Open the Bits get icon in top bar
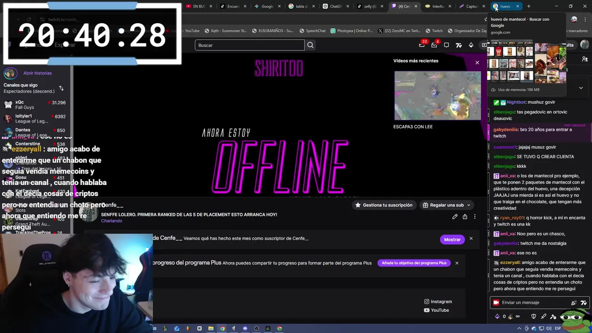Image resolution: width=592 pixels, height=333 pixels. click(x=471, y=45)
